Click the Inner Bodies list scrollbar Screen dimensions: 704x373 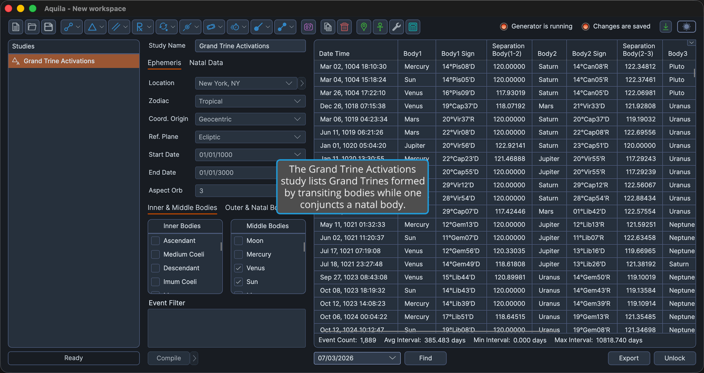[x=221, y=246]
